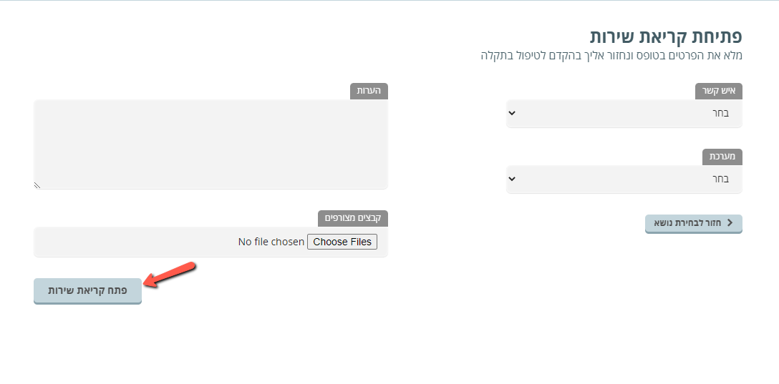Click the arrow chevron in מערכת select

coord(512,179)
